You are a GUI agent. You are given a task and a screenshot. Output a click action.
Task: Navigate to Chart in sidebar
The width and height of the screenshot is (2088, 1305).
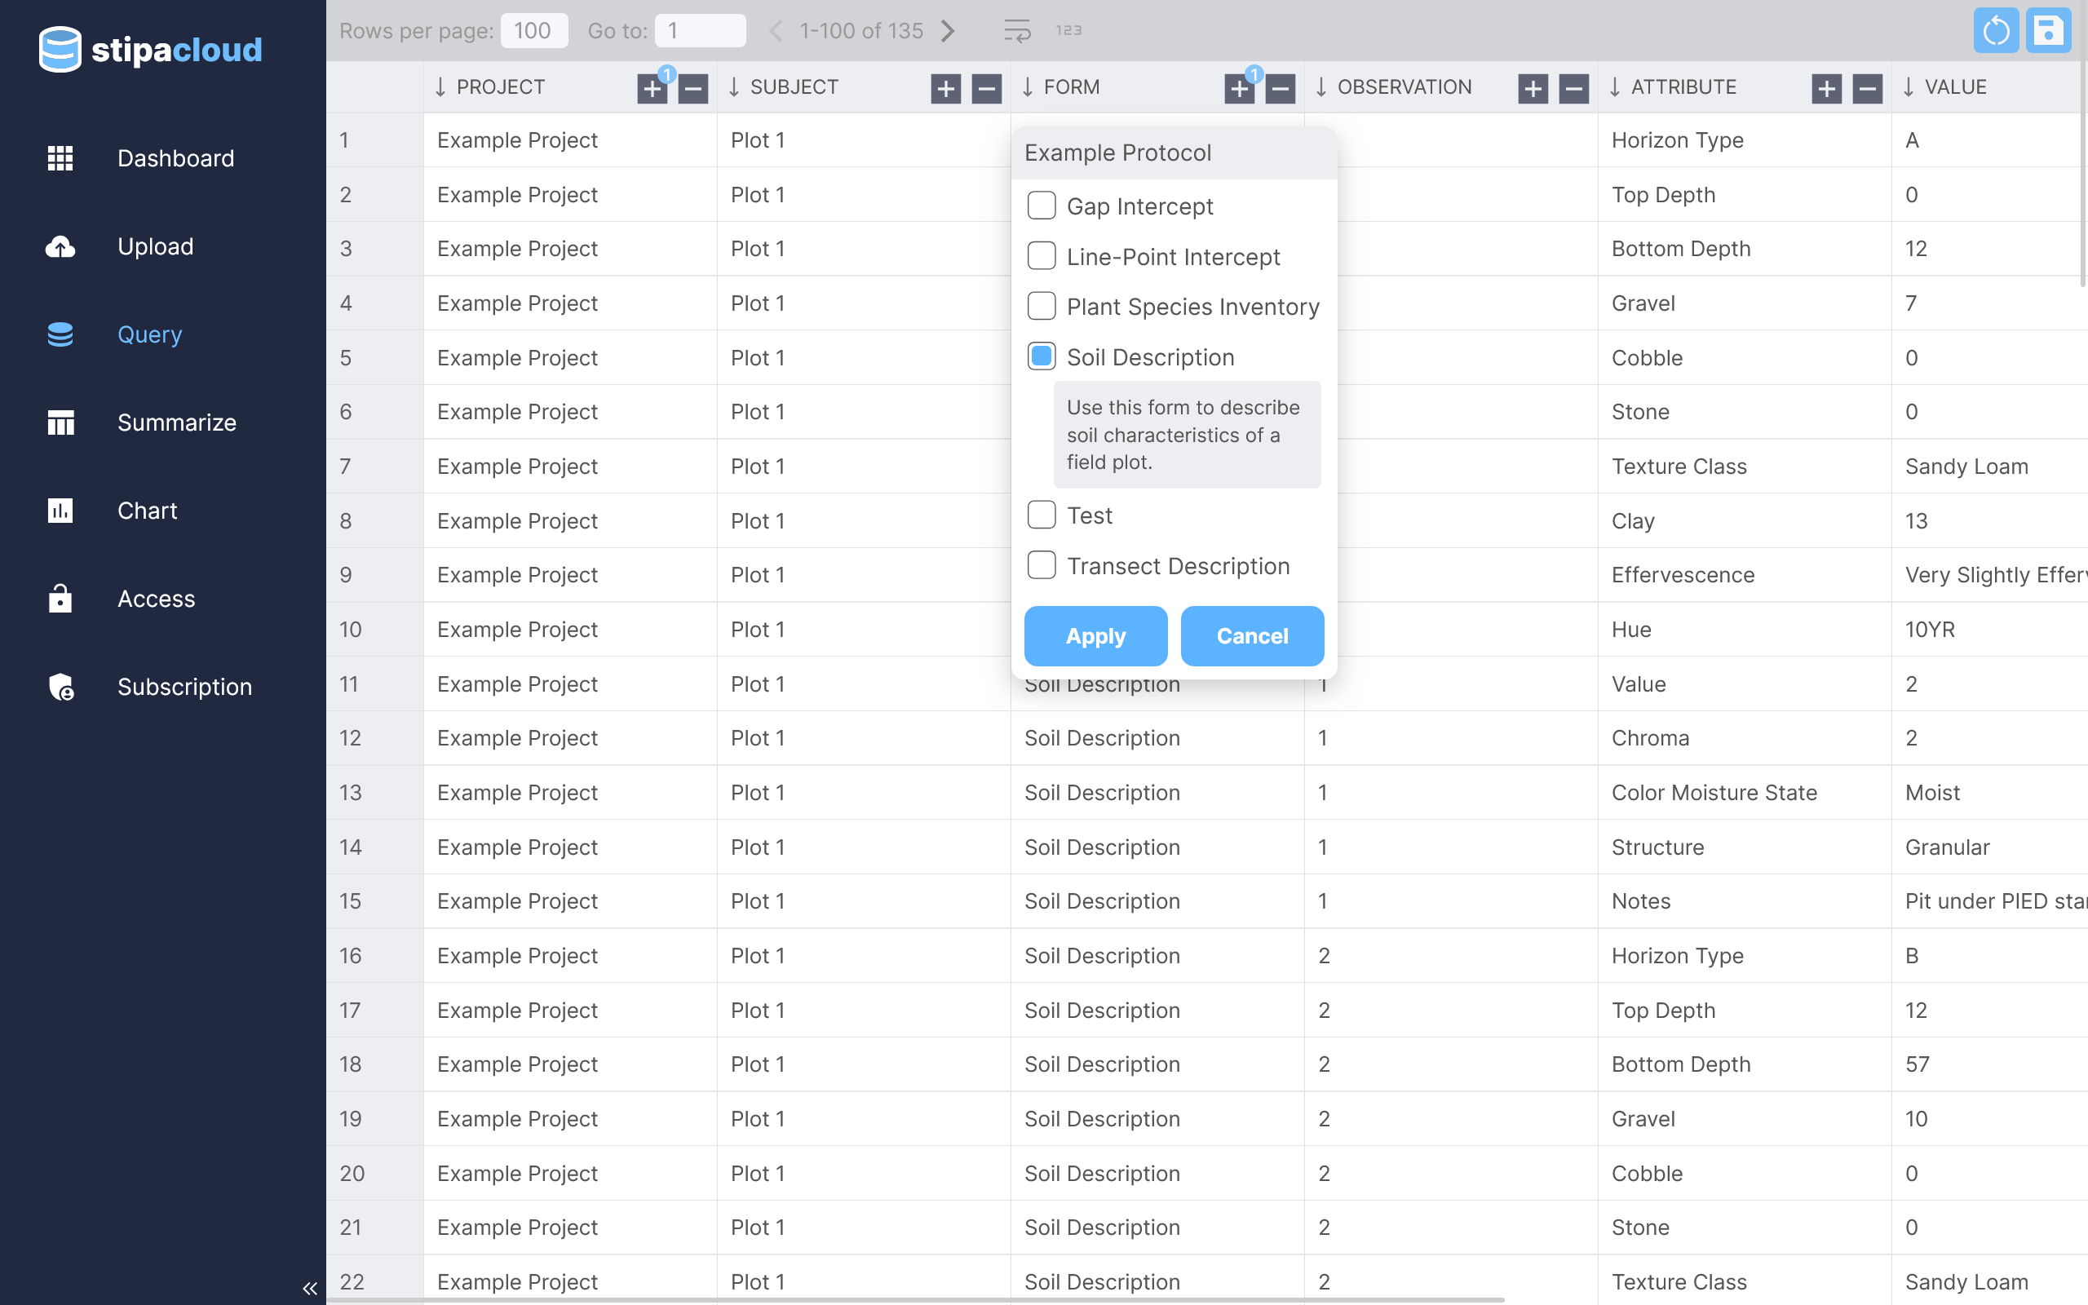point(147,510)
